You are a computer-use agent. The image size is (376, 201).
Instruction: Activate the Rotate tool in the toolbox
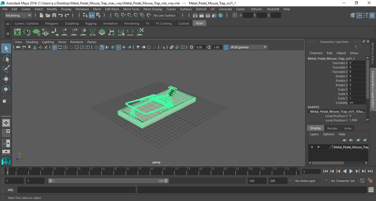pos(6,89)
